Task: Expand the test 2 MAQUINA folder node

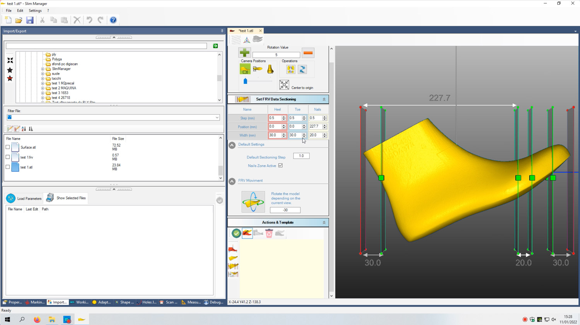Action: click(43, 88)
